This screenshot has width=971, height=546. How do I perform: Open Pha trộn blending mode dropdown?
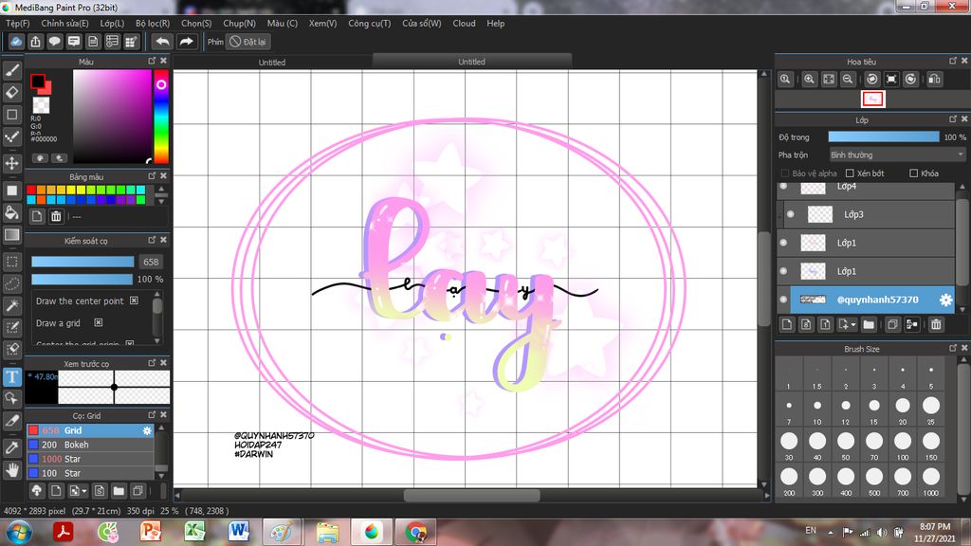tap(897, 155)
